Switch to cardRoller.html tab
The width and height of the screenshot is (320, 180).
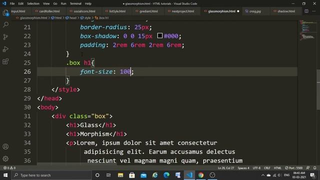pyautogui.click(x=49, y=11)
